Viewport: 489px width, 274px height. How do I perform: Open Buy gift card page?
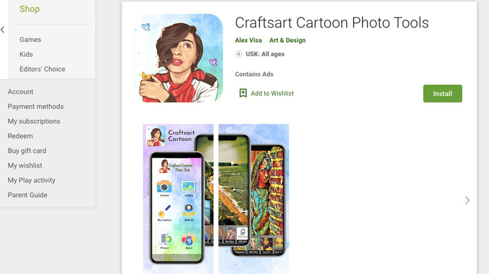click(27, 151)
